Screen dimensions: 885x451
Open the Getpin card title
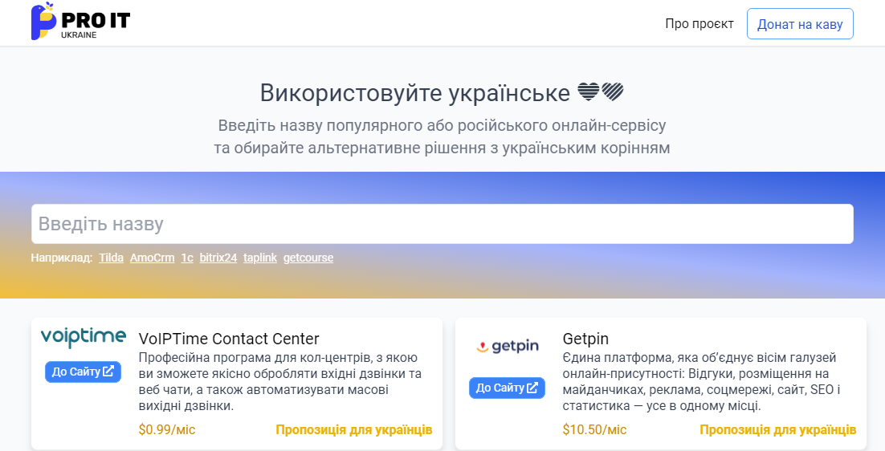pyautogui.click(x=586, y=339)
